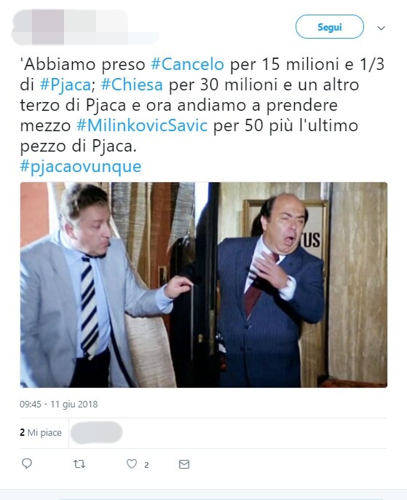The height and width of the screenshot is (500, 407).
Task: Click the like count number beside the heart
Action: pos(146,465)
